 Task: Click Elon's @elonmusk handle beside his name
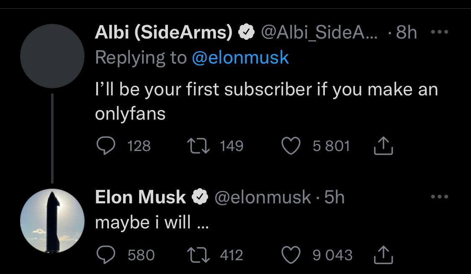pos(263,197)
